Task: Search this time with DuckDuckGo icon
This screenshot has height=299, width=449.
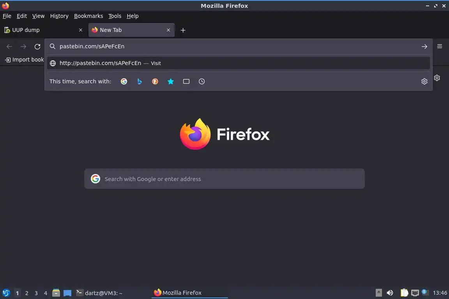Action: click(155, 81)
